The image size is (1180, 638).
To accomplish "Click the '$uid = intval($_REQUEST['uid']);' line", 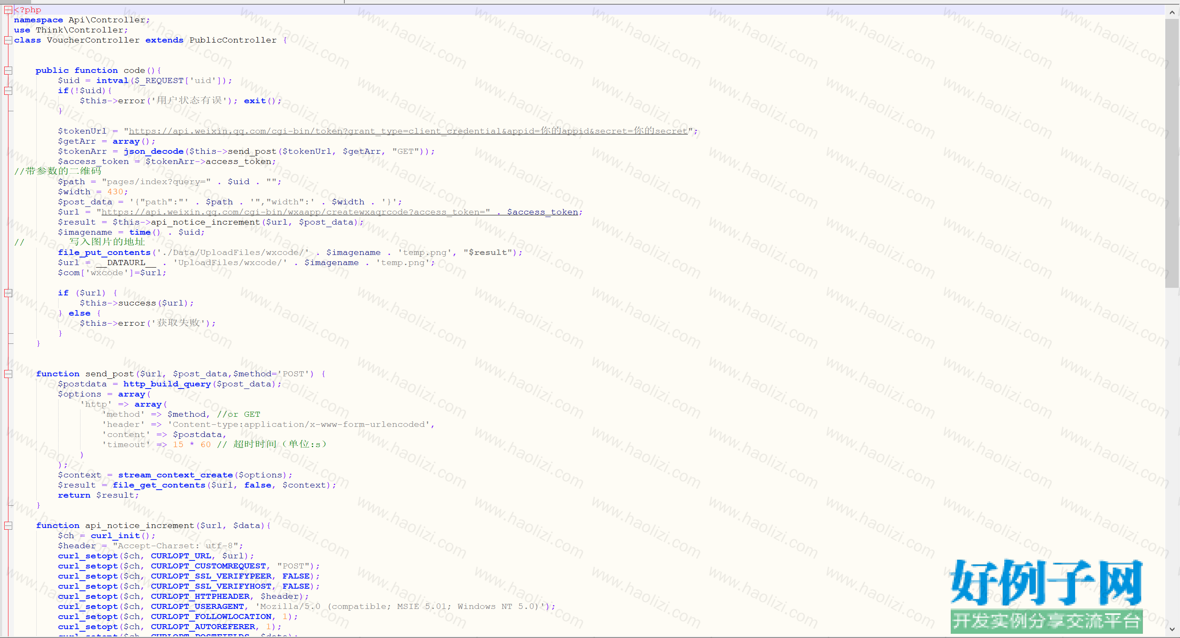I will click(145, 80).
